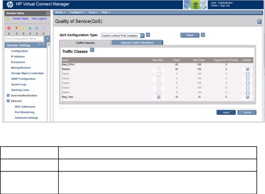Collapse all Domain Settings tree icon
Screen dimensions: 265x194
click(x=43, y=45)
